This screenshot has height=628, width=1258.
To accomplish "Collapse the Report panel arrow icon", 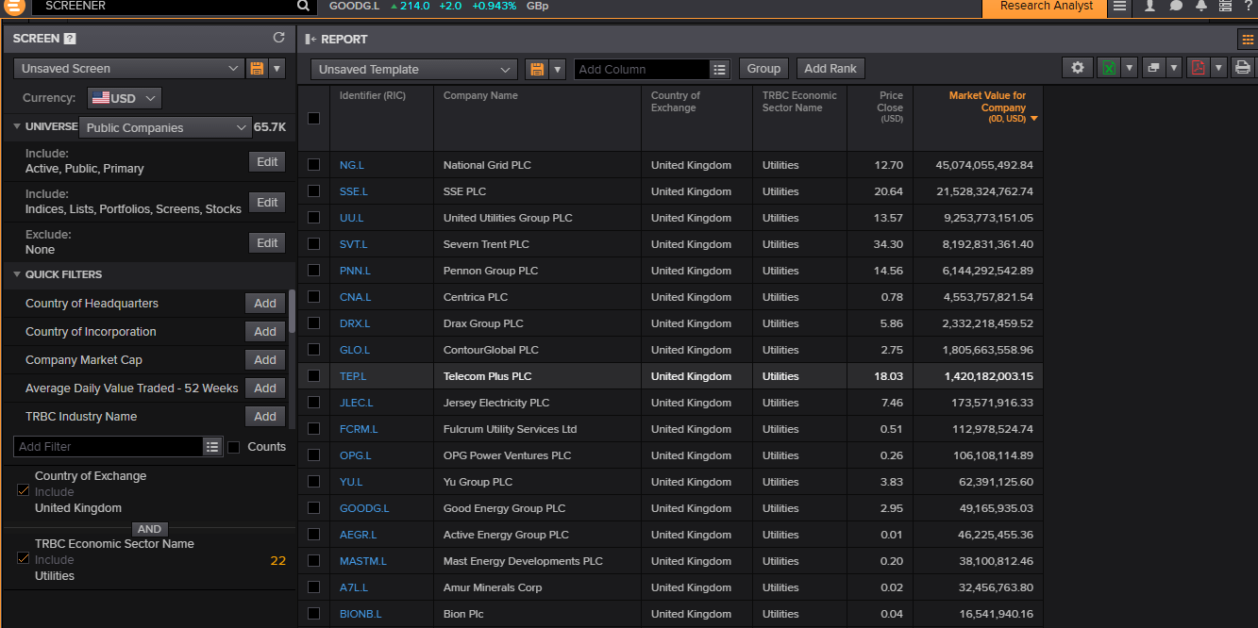I will point(310,40).
